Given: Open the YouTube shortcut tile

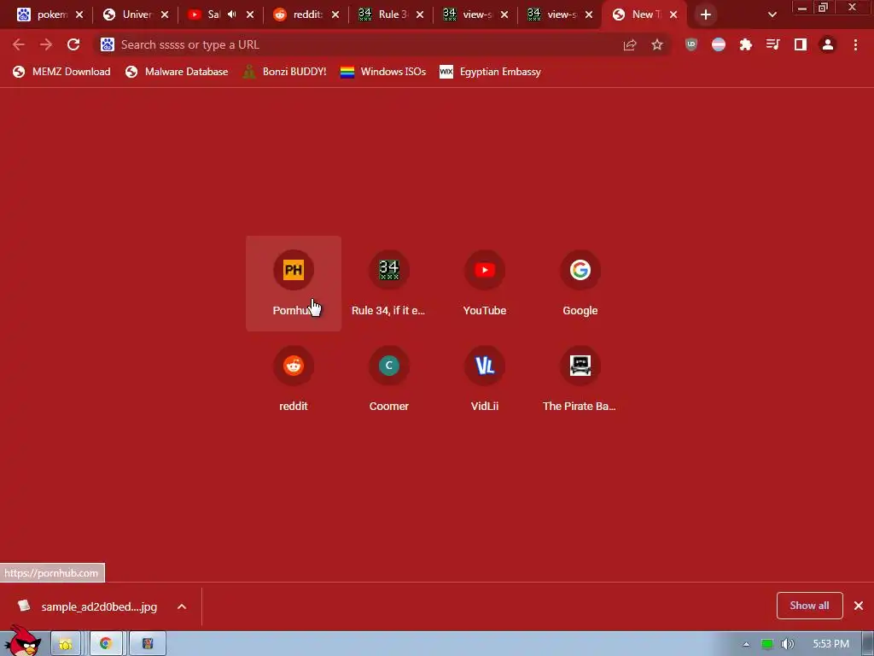Looking at the screenshot, I should click(485, 284).
